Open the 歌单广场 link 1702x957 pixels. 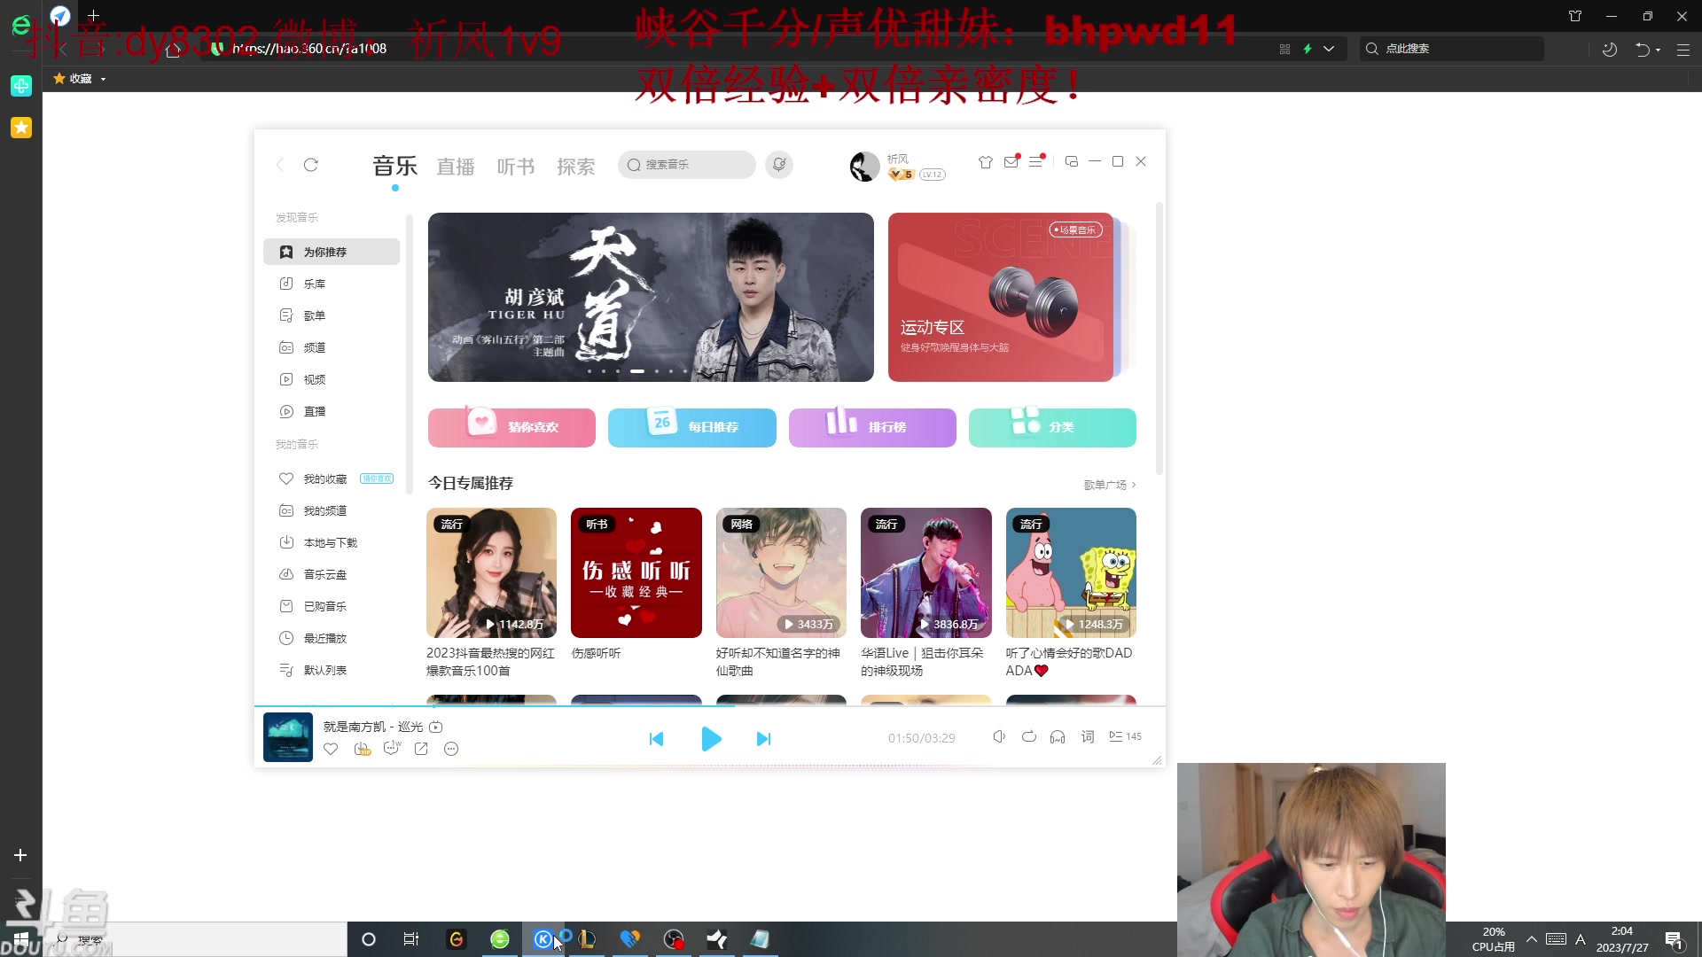[x=1110, y=485]
